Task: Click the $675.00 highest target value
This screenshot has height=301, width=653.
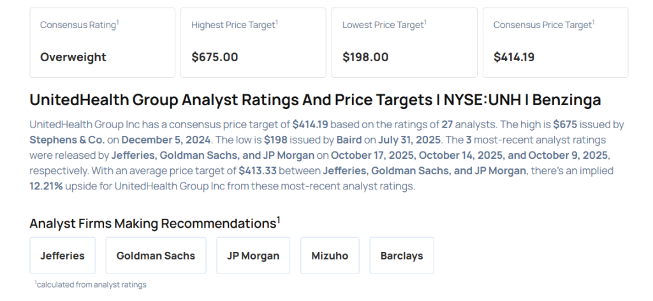Action: 215,57
